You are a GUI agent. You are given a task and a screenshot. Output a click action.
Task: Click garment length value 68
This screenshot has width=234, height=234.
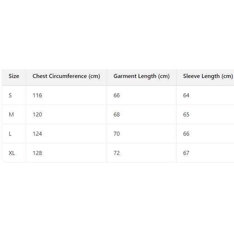pos(117,115)
